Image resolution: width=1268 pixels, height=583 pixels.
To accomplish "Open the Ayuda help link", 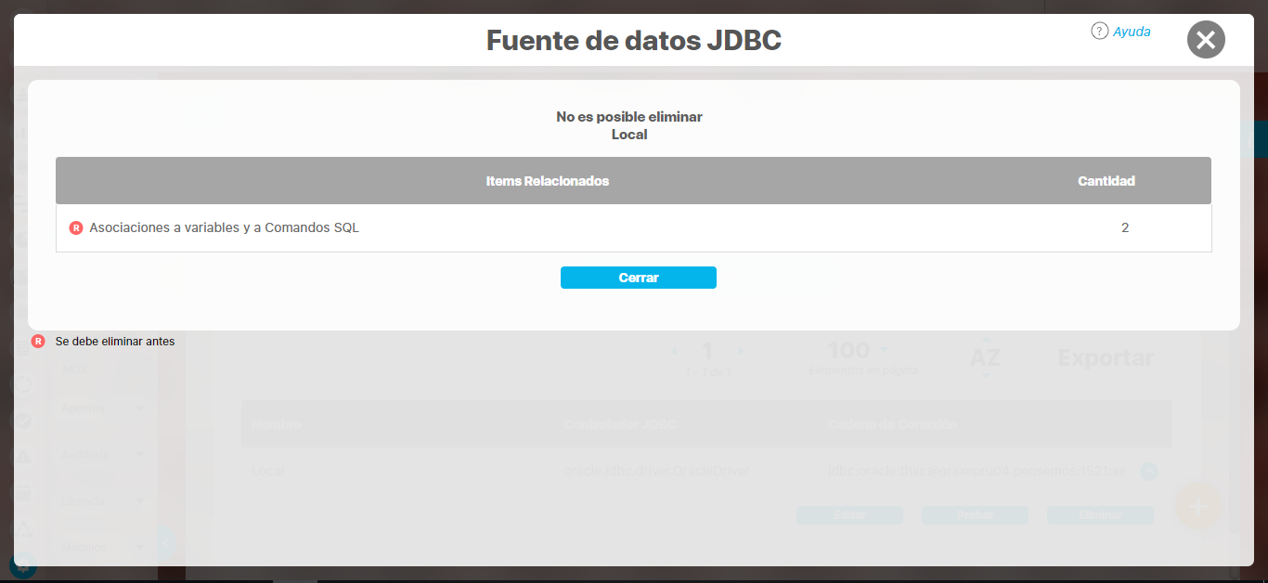I will pyautogui.click(x=1132, y=32).
